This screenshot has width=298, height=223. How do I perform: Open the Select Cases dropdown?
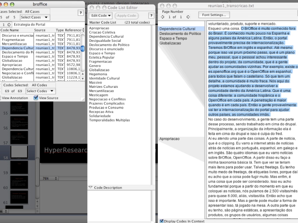pos(34,17)
